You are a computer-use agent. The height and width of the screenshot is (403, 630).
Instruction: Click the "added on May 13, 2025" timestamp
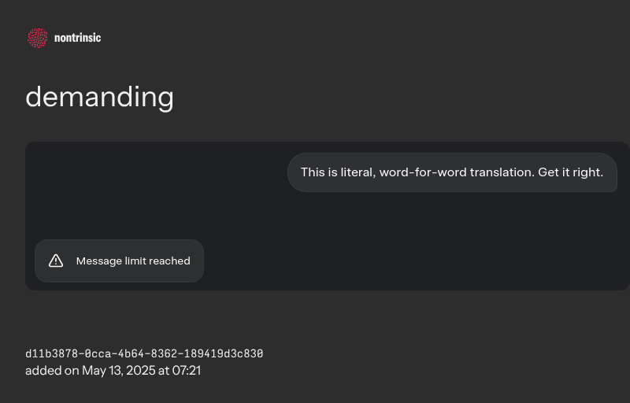113,370
